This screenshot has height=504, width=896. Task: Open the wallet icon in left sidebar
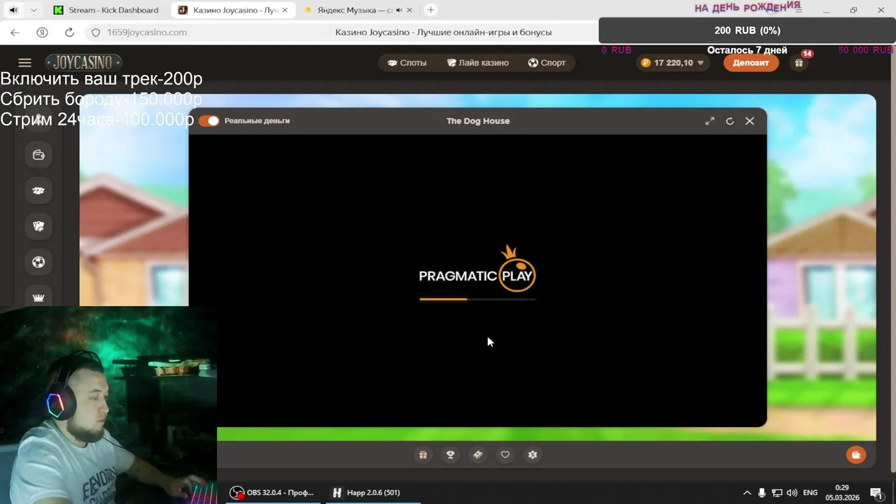(x=38, y=155)
